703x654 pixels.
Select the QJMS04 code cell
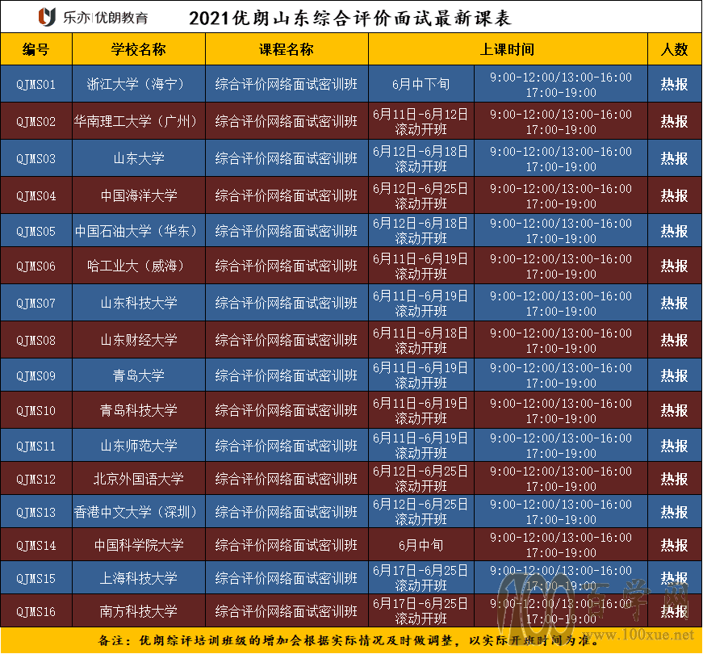click(x=36, y=196)
